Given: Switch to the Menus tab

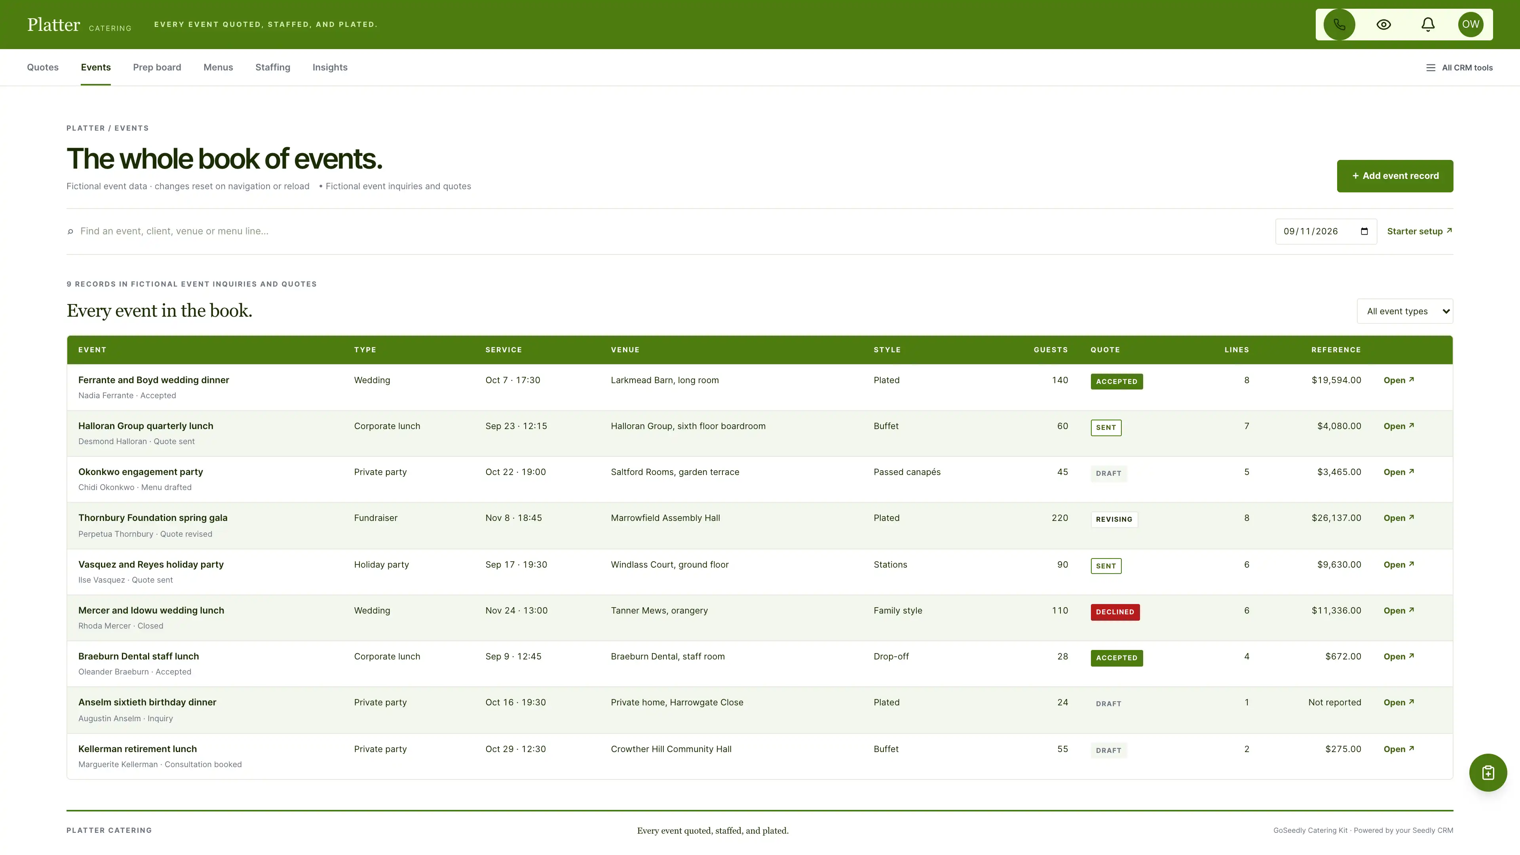Looking at the screenshot, I should click(218, 67).
